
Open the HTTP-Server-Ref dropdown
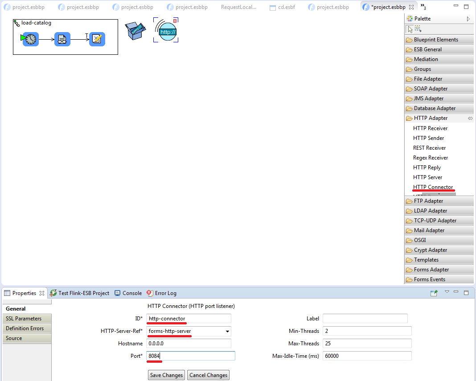point(227,331)
